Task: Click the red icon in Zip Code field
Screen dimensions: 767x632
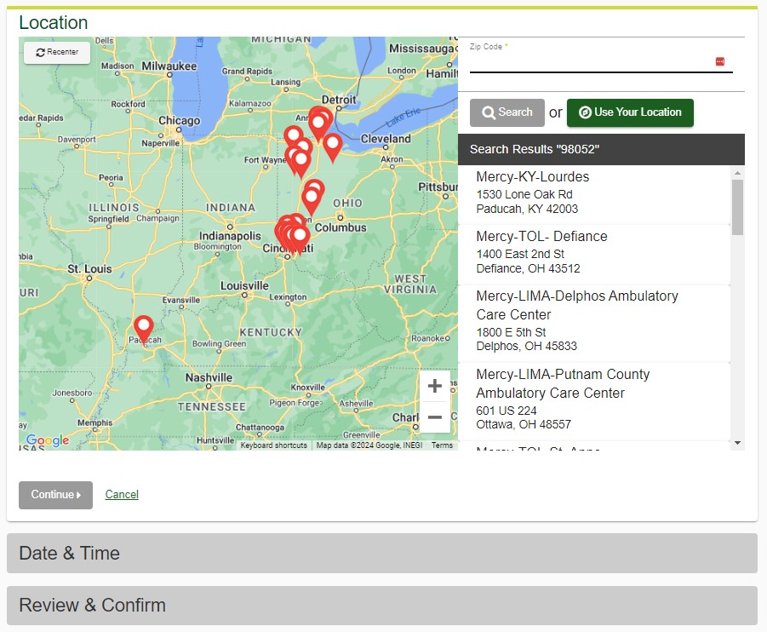Action: point(719,61)
